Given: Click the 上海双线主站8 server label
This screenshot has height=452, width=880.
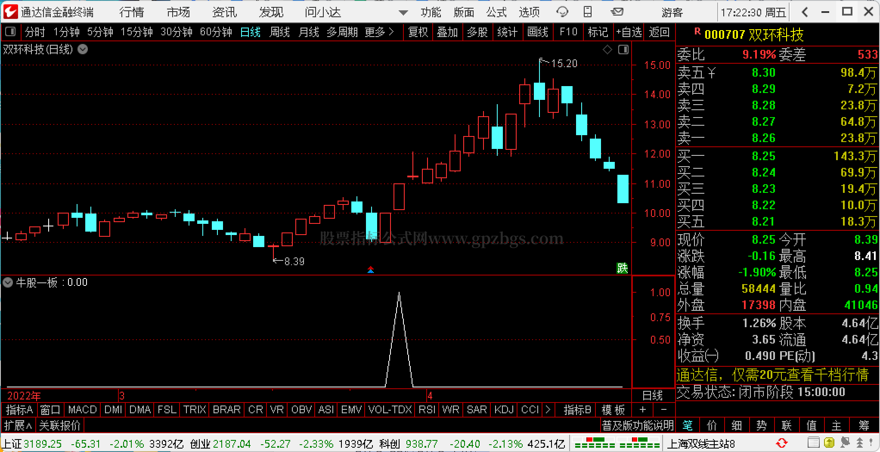Looking at the screenshot, I should [701, 443].
